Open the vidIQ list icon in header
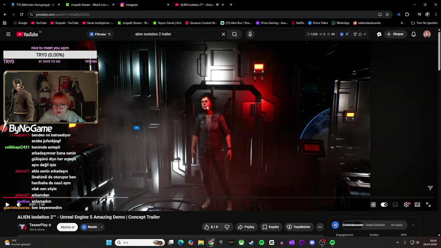The image size is (441, 248). tap(347, 34)
